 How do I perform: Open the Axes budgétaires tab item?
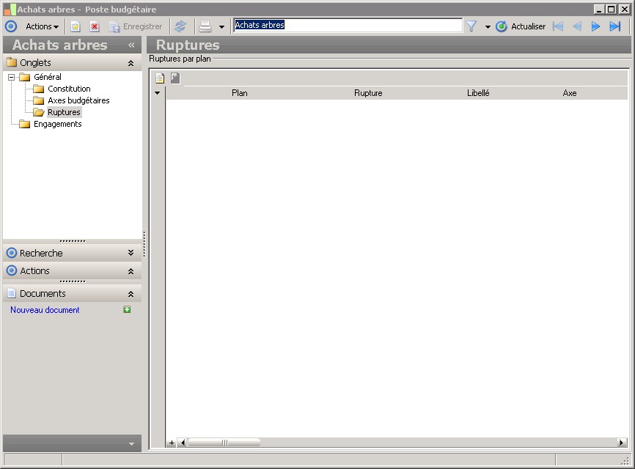(x=78, y=100)
